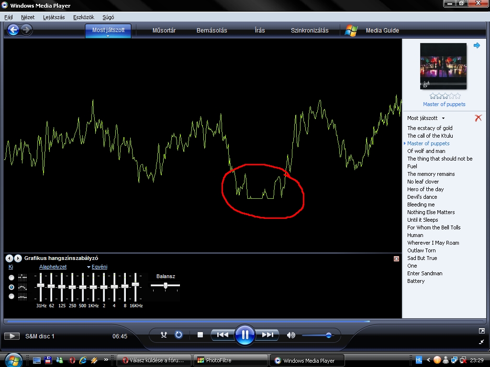Adjust the volume slider handle
This screenshot has height=367, width=490.
[328, 335]
